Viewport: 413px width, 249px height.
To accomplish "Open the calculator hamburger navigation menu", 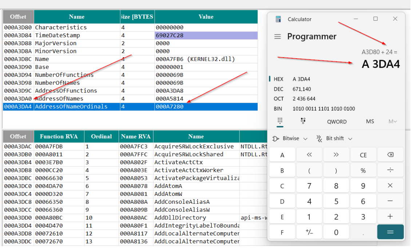I will tap(278, 37).
